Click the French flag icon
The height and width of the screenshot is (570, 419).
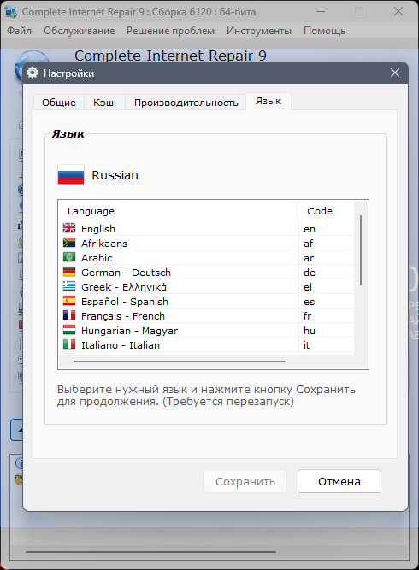pos(69,315)
